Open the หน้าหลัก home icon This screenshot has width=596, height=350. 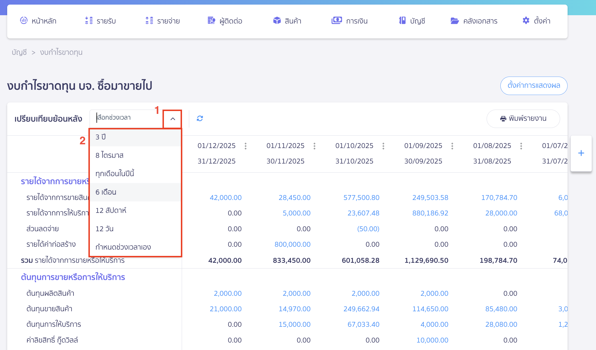coord(24,21)
